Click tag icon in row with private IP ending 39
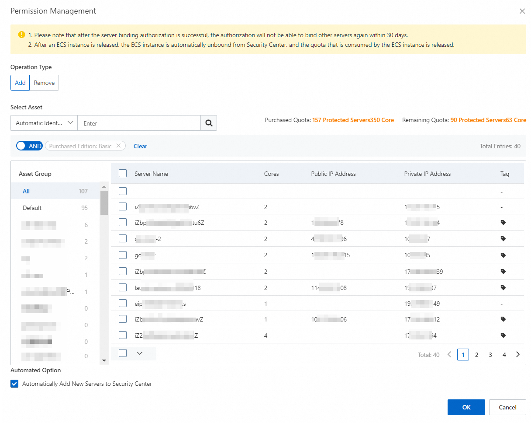 tap(503, 272)
